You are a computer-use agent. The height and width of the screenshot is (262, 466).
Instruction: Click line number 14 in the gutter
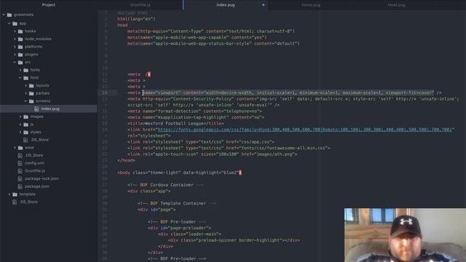tap(105, 92)
